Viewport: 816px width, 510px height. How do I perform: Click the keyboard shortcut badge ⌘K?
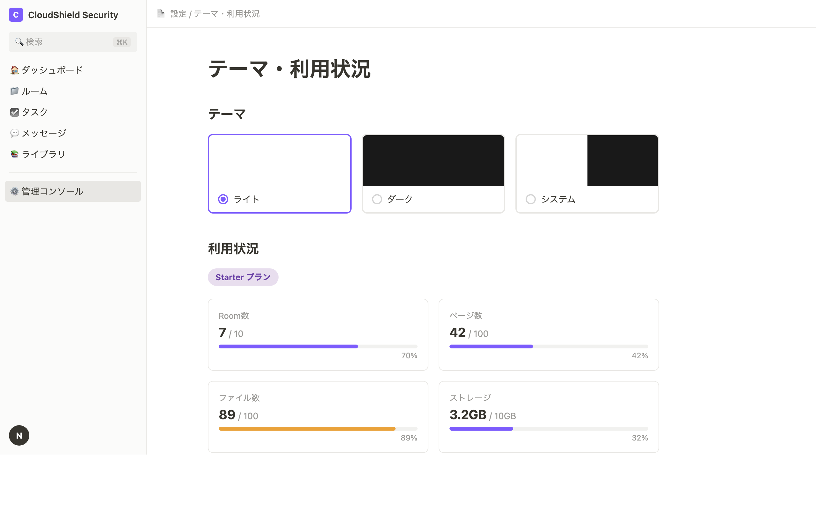click(x=122, y=42)
